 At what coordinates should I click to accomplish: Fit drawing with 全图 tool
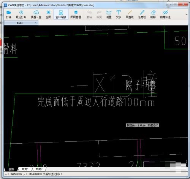click(48, 14)
